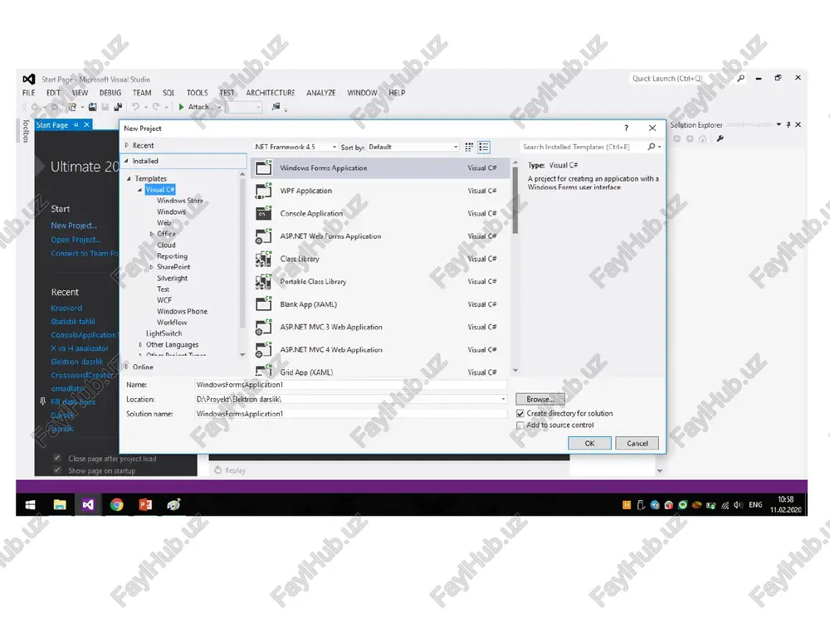Image resolution: width=830 pixels, height=622 pixels.
Task: Open the Location path dropdown
Action: pos(503,400)
